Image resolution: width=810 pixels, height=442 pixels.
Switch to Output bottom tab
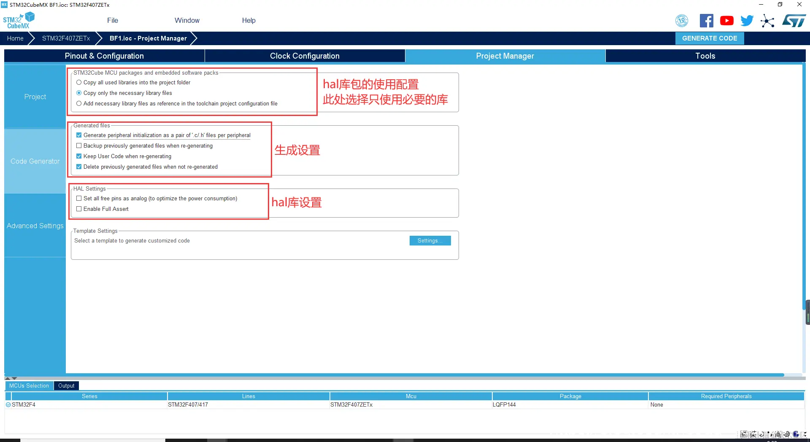(66, 385)
